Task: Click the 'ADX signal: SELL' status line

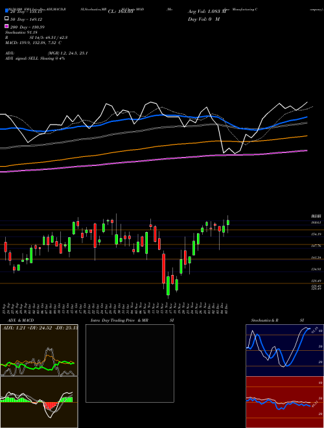Action: click(35, 58)
